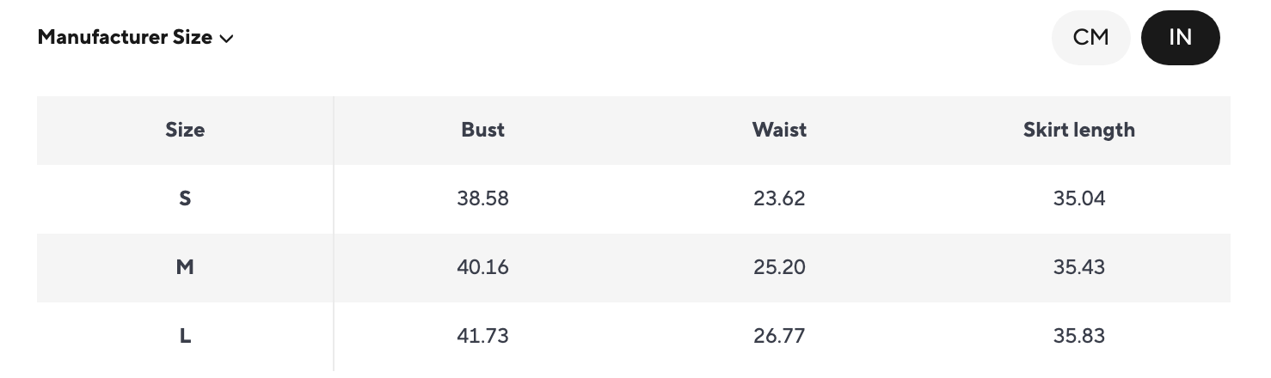Click waist value 23.62 for size S

click(779, 198)
